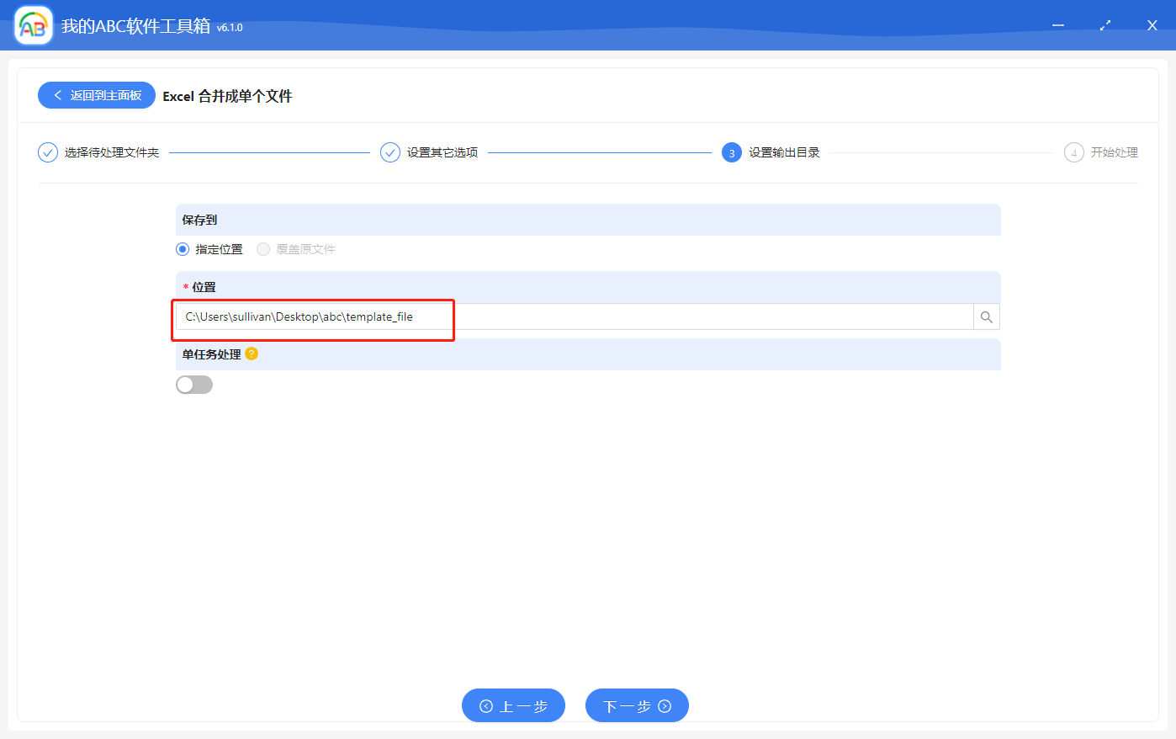Select the numbered circle 3 step icon
The width and height of the screenshot is (1176, 739).
[x=730, y=152]
